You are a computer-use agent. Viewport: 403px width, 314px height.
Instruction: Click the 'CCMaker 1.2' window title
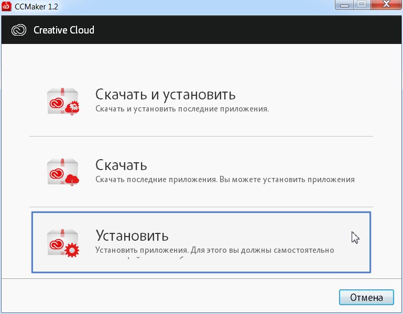pos(36,6)
